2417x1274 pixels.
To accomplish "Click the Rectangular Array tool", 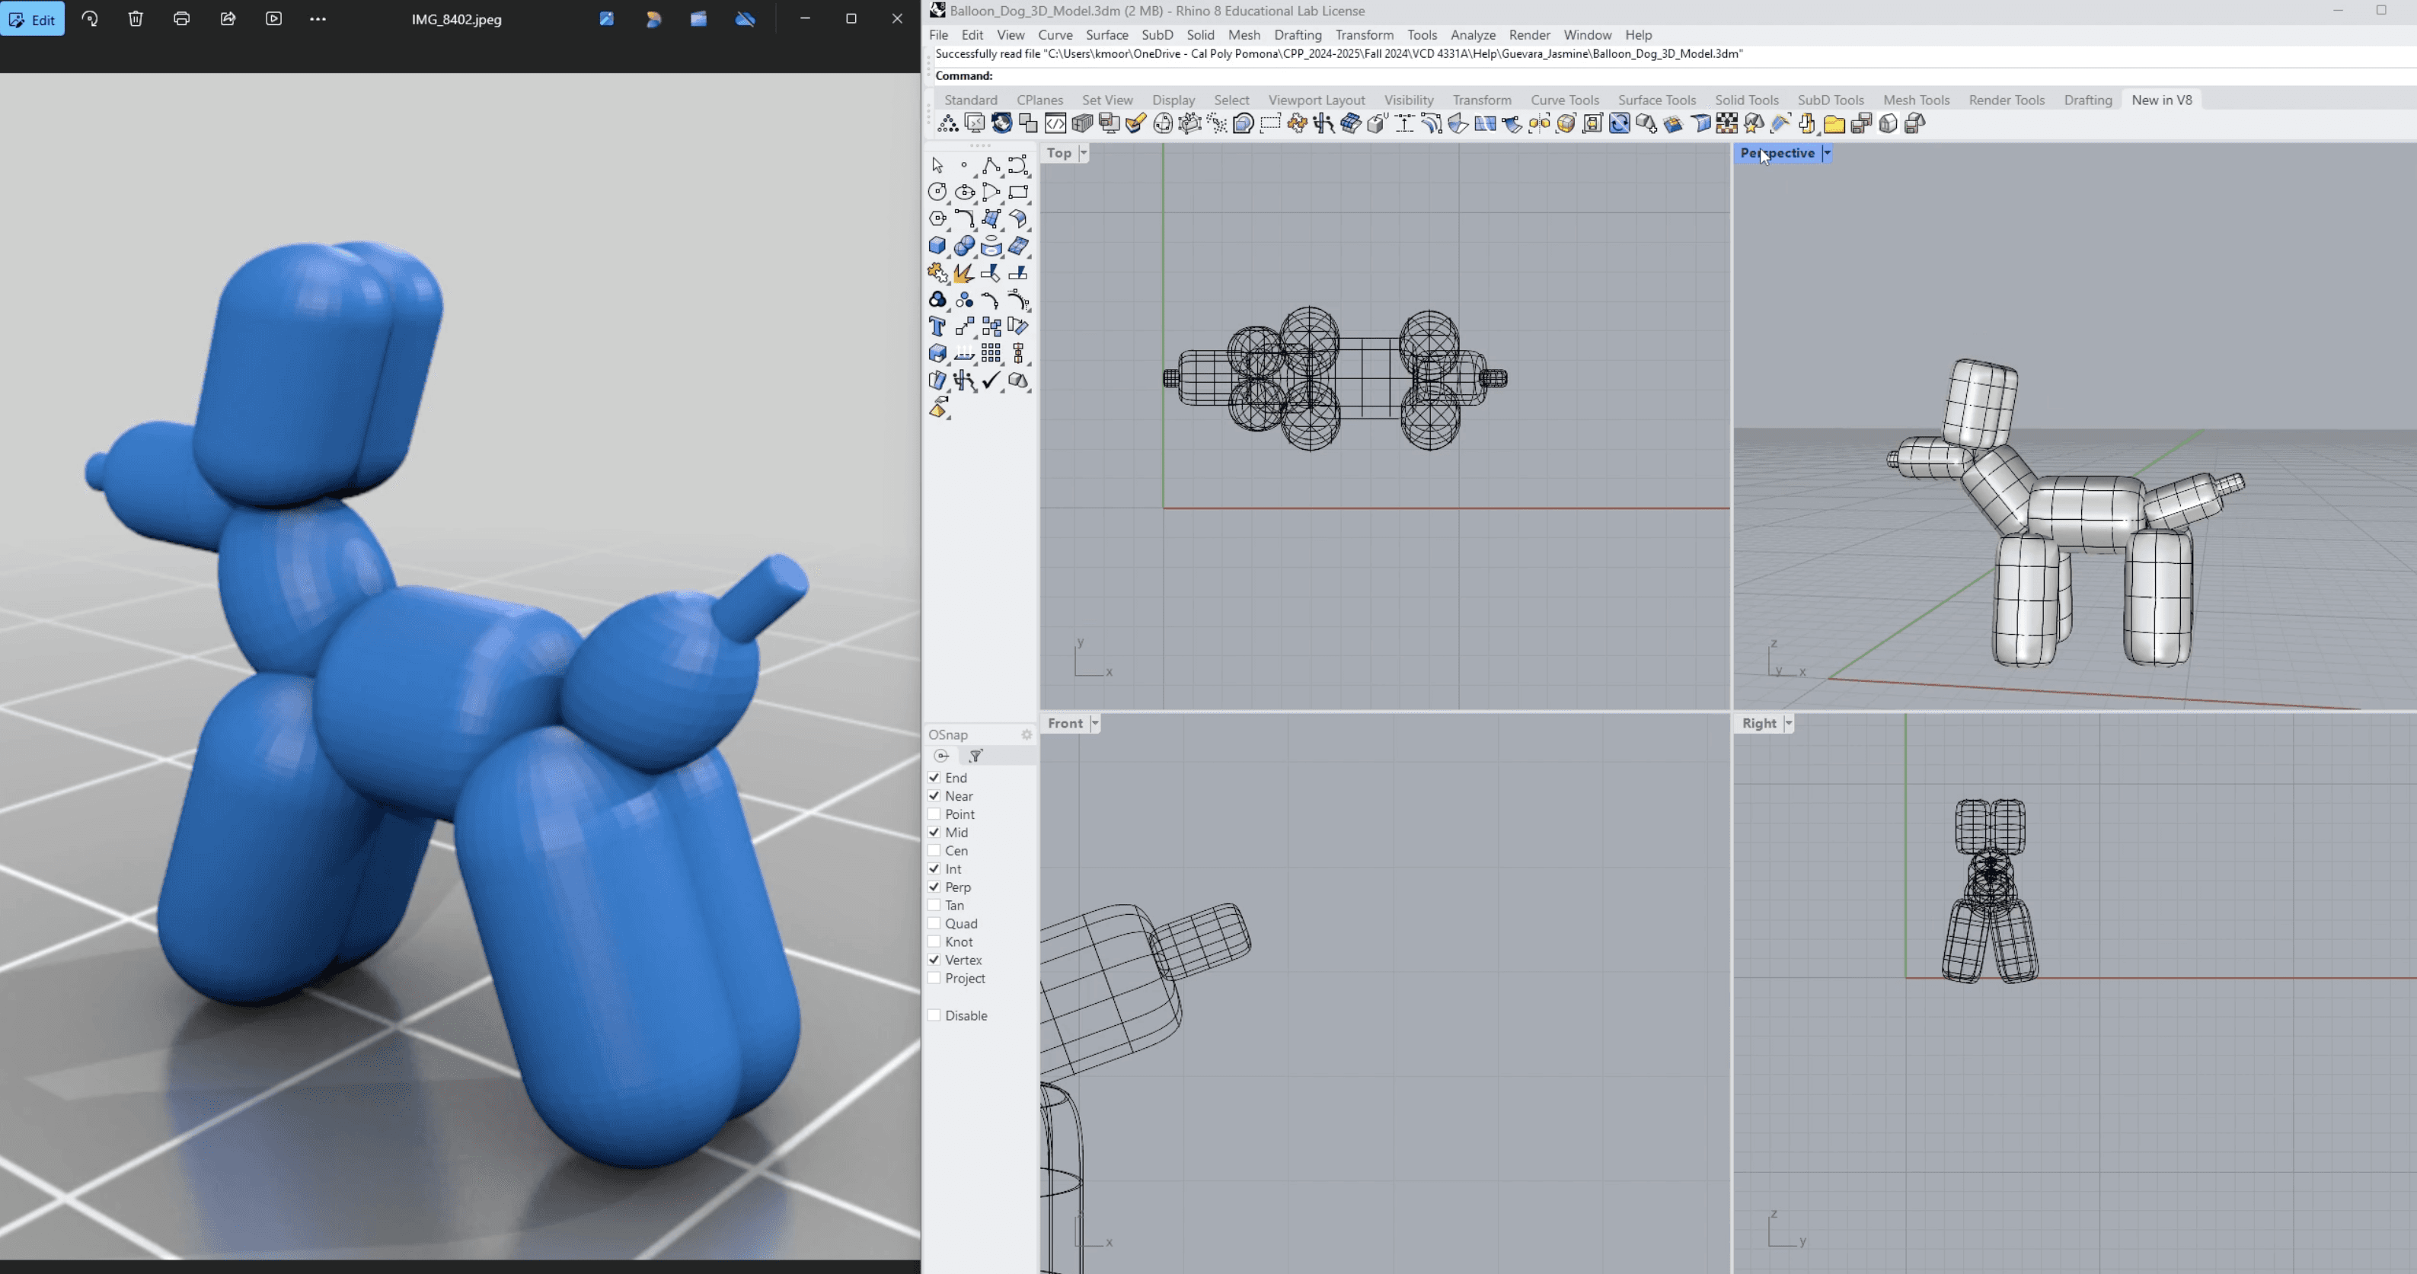I will 991,353.
